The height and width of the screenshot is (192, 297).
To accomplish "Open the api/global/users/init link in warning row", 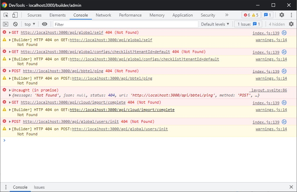I will click(120, 129).
